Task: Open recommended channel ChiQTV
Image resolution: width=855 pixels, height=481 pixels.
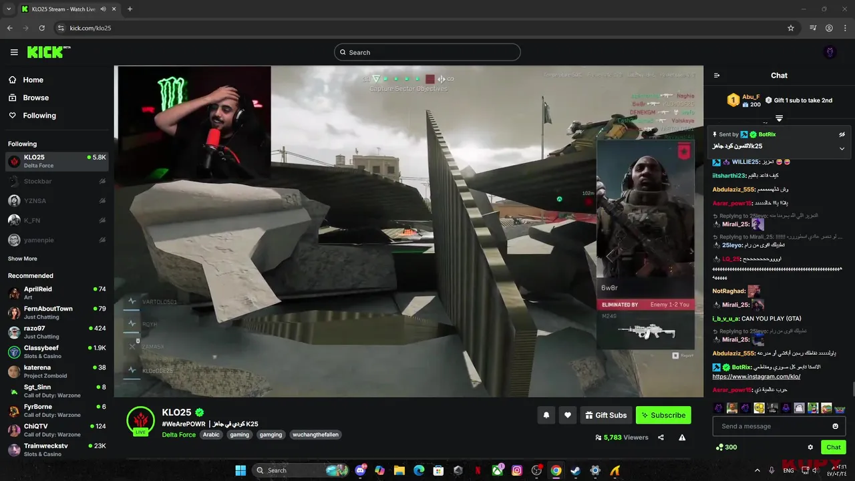Action: pyautogui.click(x=57, y=430)
